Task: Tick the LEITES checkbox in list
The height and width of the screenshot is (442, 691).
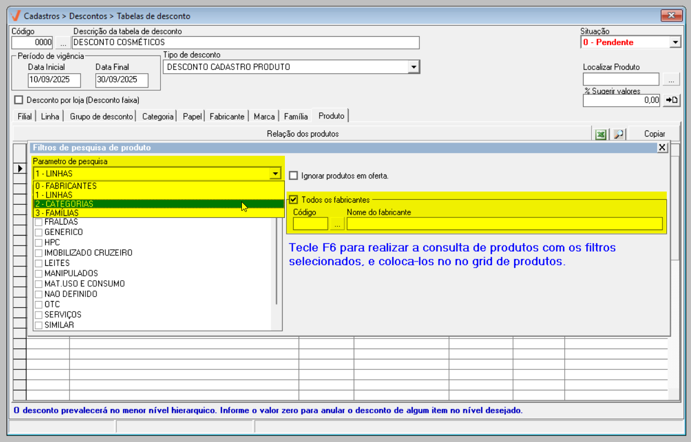Action: tap(39, 263)
